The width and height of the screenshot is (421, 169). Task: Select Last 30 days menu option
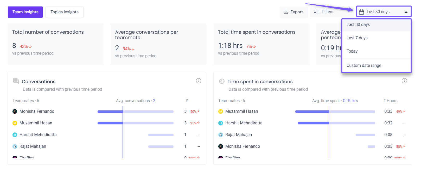(x=358, y=25)
